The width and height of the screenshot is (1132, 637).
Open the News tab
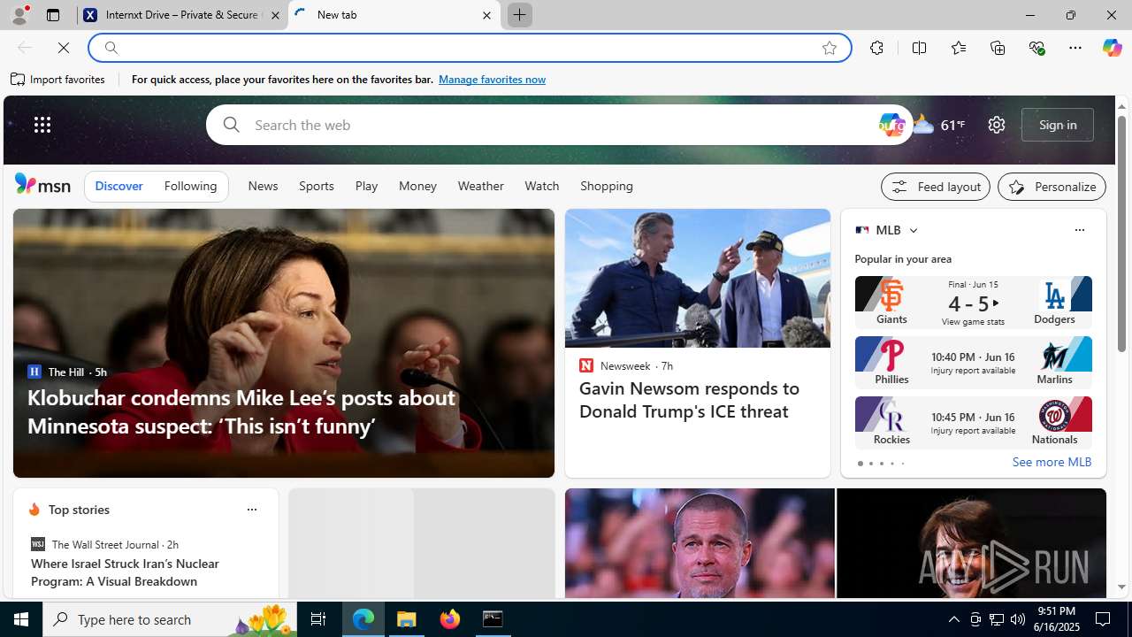click(263, 187)
